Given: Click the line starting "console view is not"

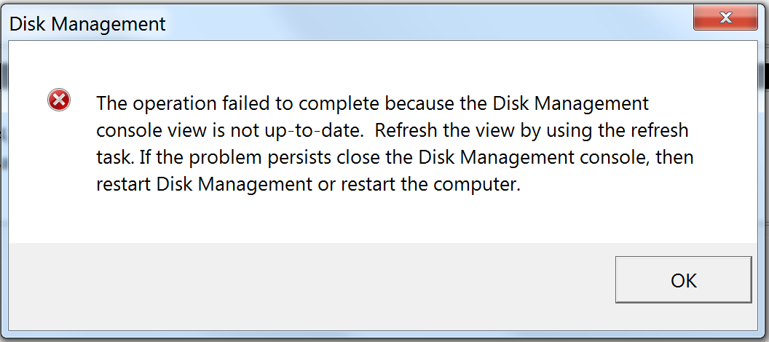Looking at the screenshot, I should tap(393, 130).
